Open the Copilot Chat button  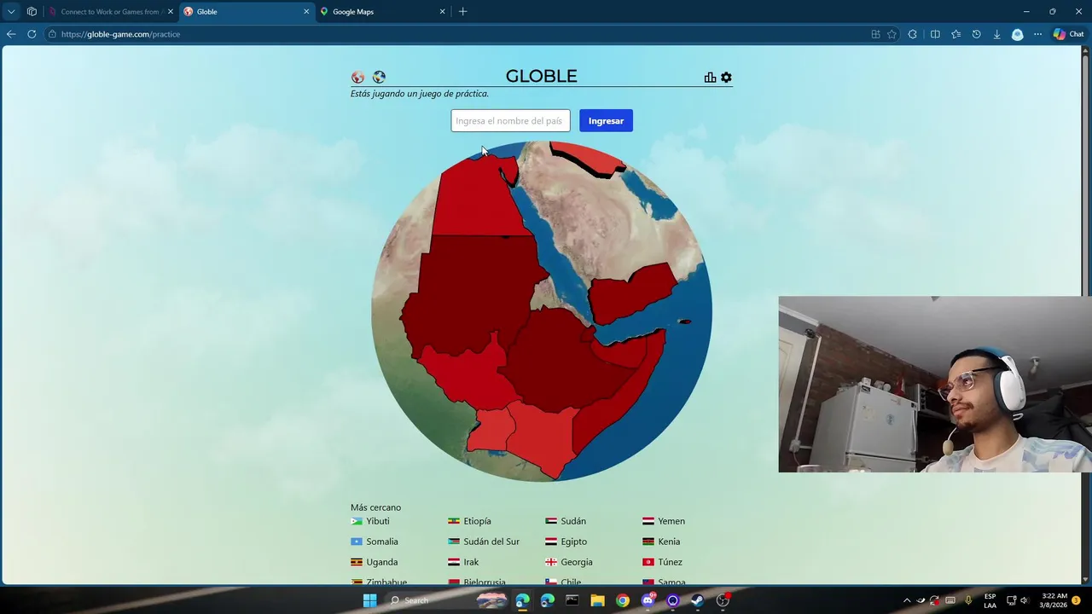point(1068,34)
